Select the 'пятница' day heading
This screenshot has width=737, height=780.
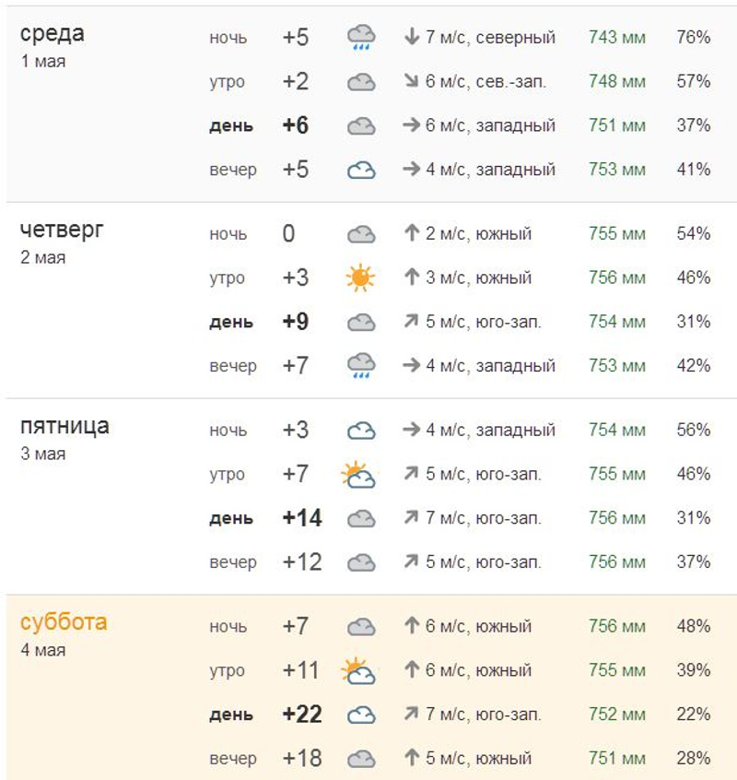[x=64, y=426]
